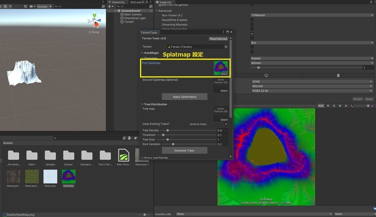Viewport: 376px width, 217px height.
Task: Open the Box mipmap filtering dropdown
Action: [x=312, y=43]
